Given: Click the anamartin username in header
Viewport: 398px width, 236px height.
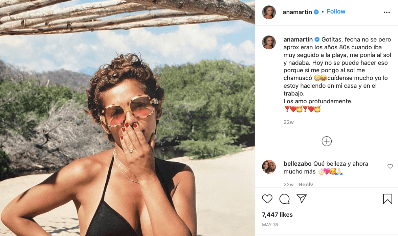Looking at the screenshot, I should pyautogui.click(x=298, y=12).
